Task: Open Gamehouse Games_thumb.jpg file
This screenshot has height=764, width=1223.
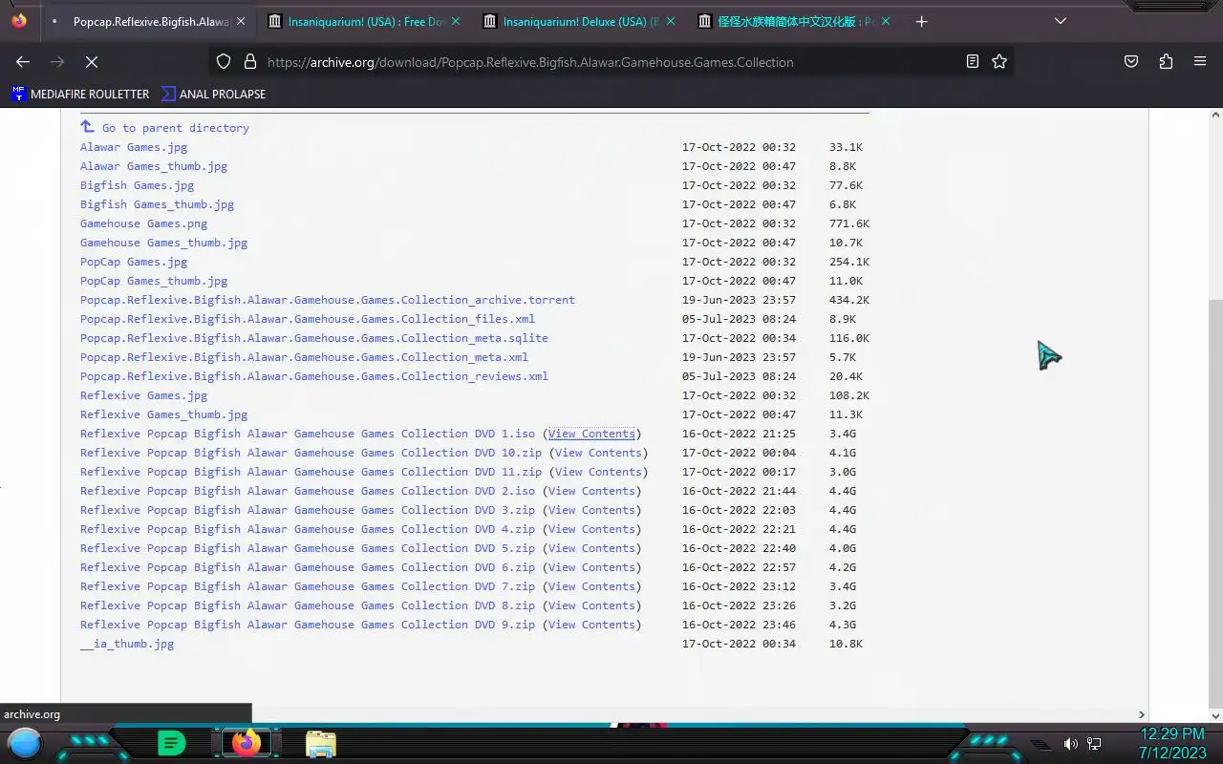Action: click(x=163, y=243)
